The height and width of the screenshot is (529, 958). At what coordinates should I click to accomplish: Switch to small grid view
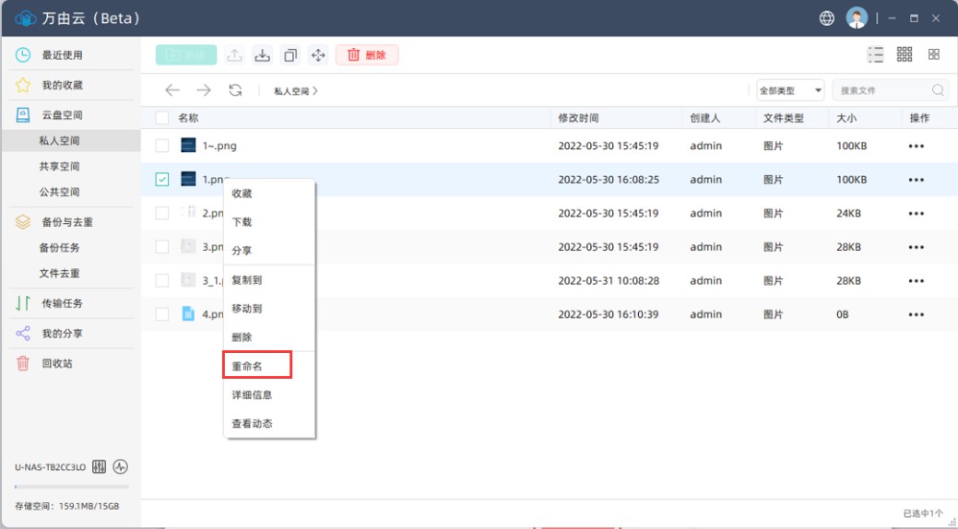pos(905,55)
